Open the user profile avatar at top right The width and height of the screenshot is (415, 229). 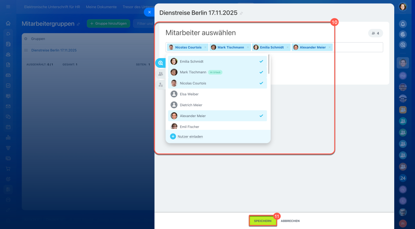[x=403, y=7]
